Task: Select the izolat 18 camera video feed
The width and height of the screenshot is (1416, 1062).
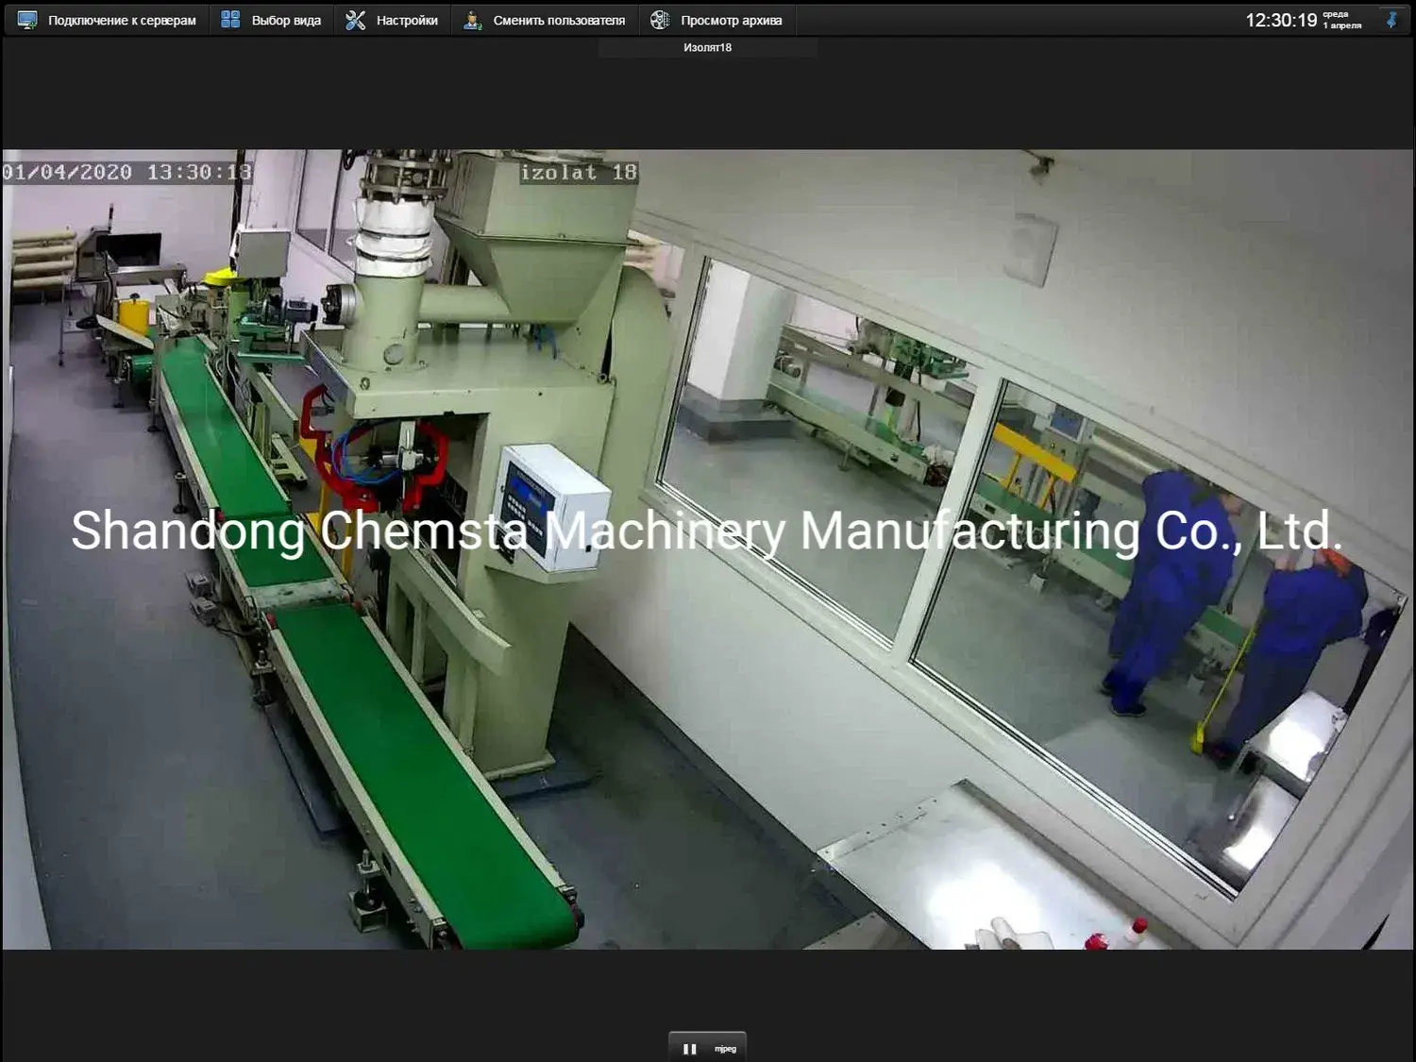Action: 707,548
